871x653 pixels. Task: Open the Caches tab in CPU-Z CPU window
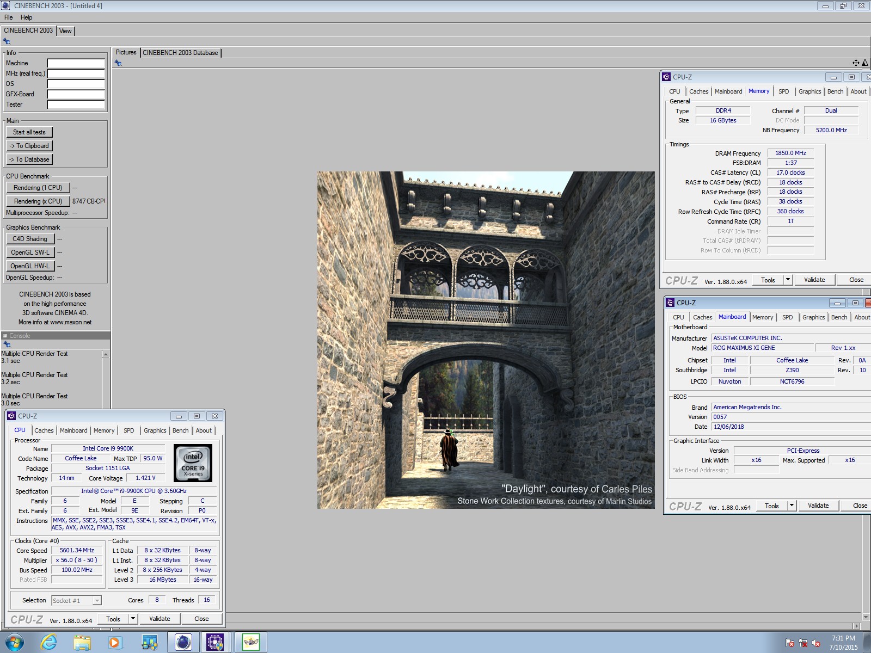[44, 430]
